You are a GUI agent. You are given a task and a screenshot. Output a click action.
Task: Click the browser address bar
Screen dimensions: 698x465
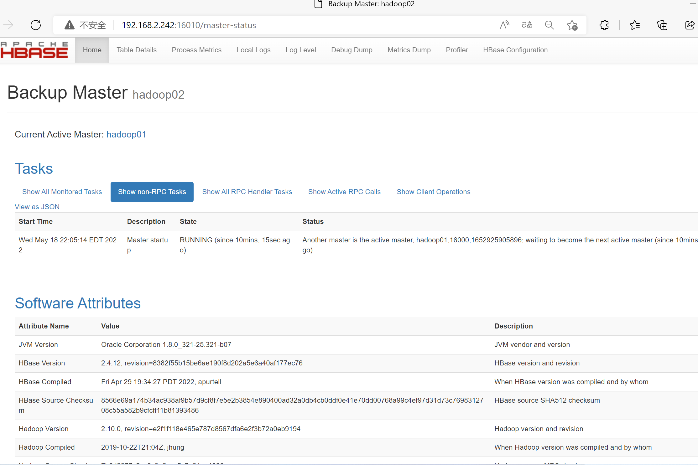point(282,25)
